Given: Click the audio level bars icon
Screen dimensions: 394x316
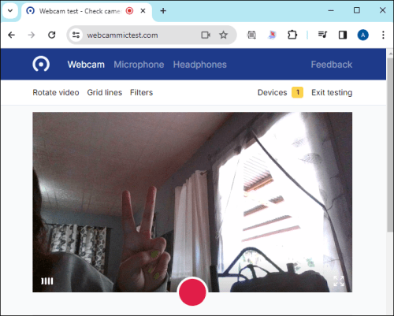Looking at the screenshot, I should 47,281.
